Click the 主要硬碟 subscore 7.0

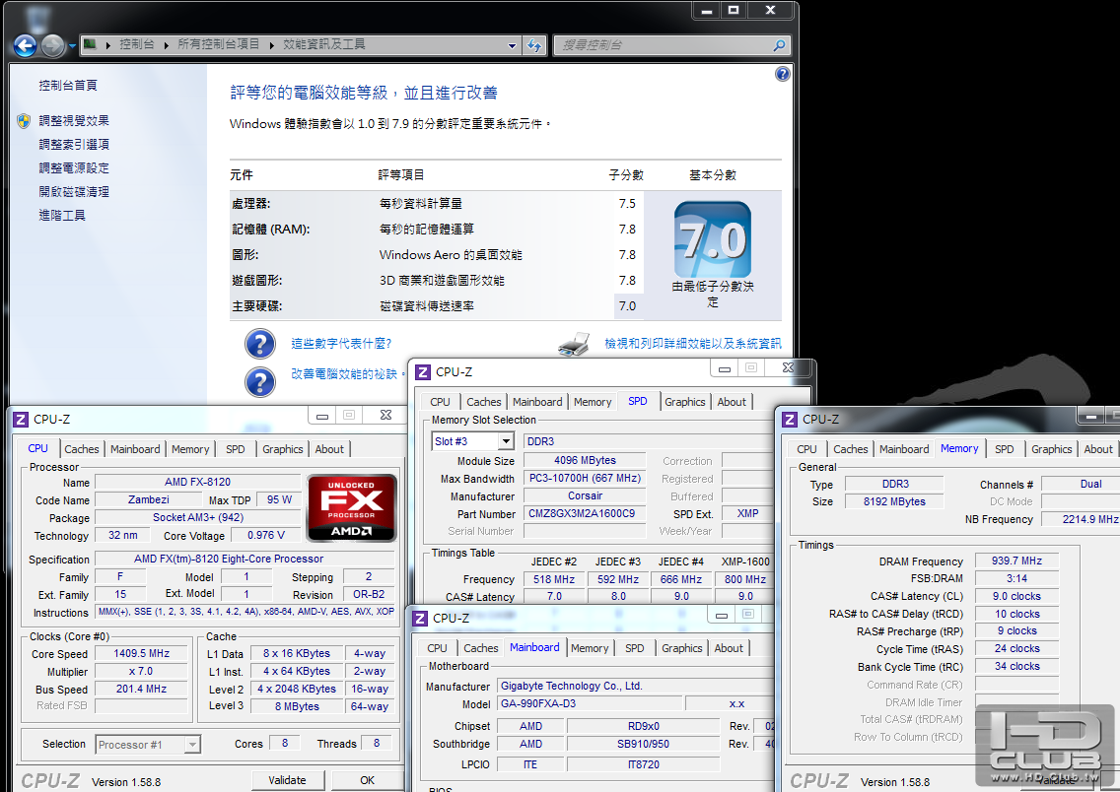tap(627, 306)
